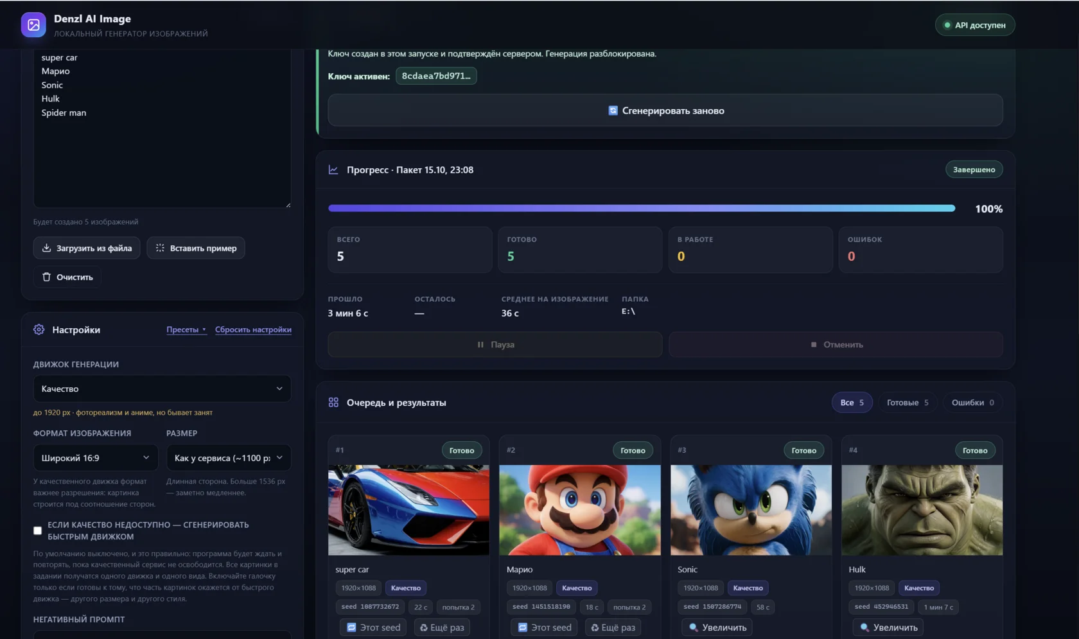The image size is (1079, 639).
Task: Open the Sonic image thumbnail
Action: click(x=751, y=510)
